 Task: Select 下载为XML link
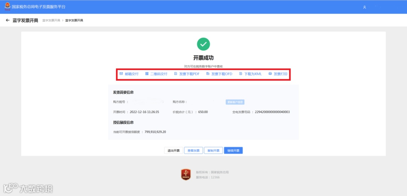coord(253,74)
